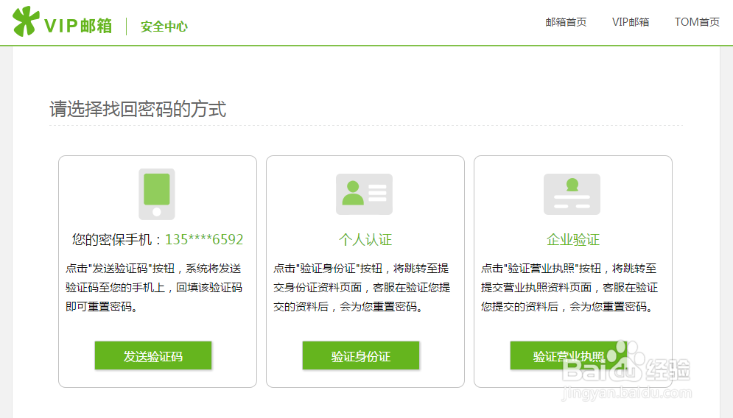This screenshot has height=418, width=733.
Task: Click the 安全中心 header text
Action: (164, 26)
